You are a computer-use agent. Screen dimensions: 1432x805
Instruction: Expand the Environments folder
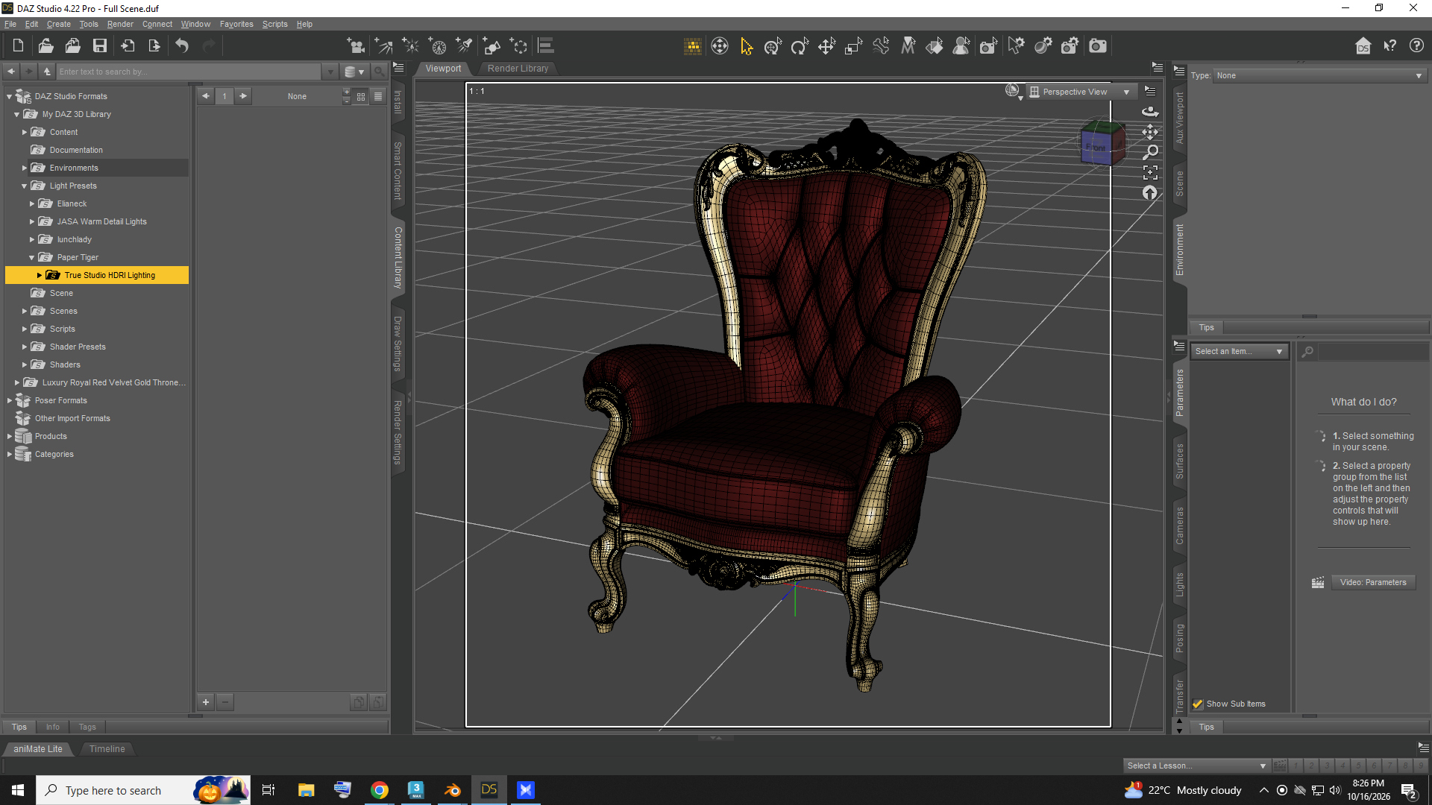point(25,168)
